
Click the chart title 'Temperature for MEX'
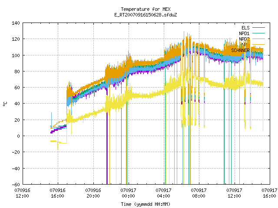point(146,9)
